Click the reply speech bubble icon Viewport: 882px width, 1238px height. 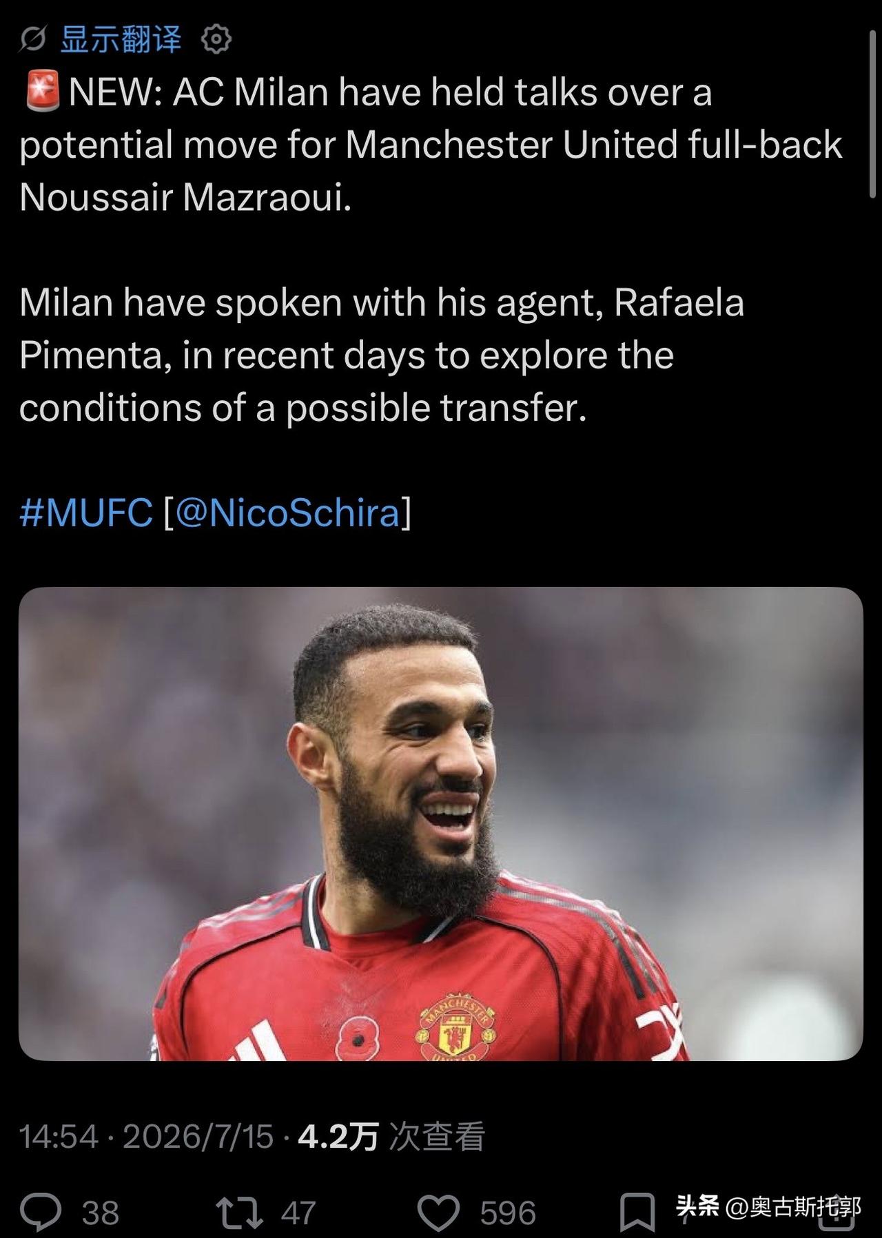41,1212
